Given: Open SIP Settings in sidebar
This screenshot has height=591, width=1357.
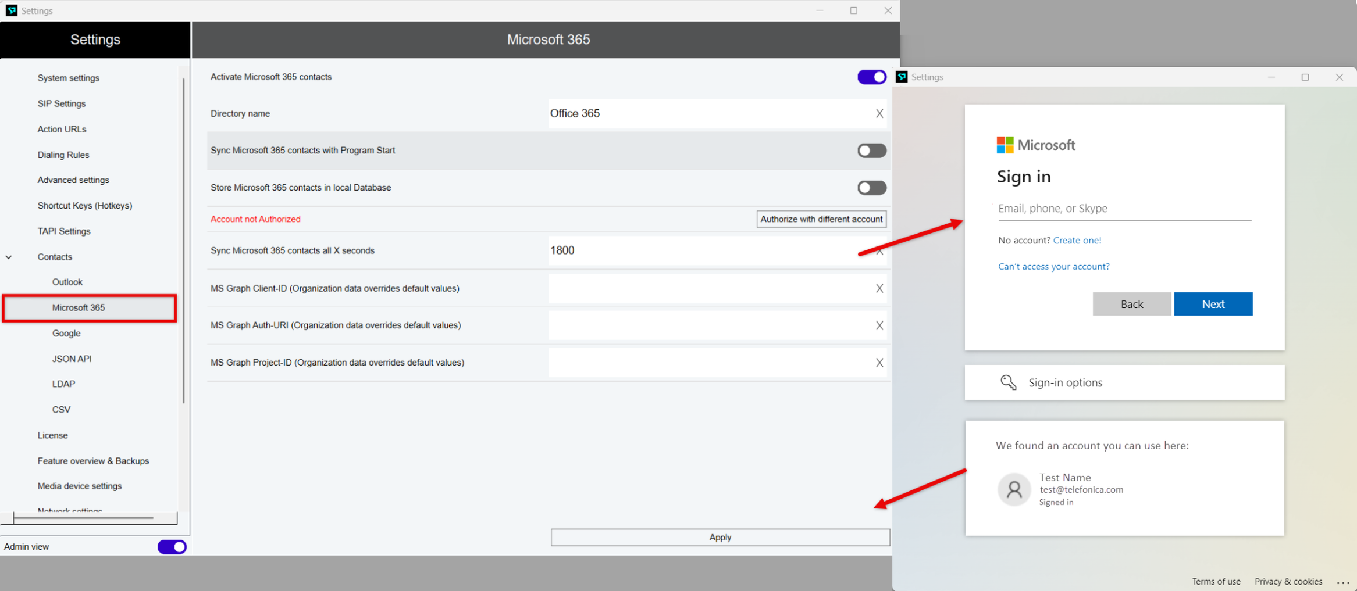Looking at the screenshot, I should click(61, 103).
